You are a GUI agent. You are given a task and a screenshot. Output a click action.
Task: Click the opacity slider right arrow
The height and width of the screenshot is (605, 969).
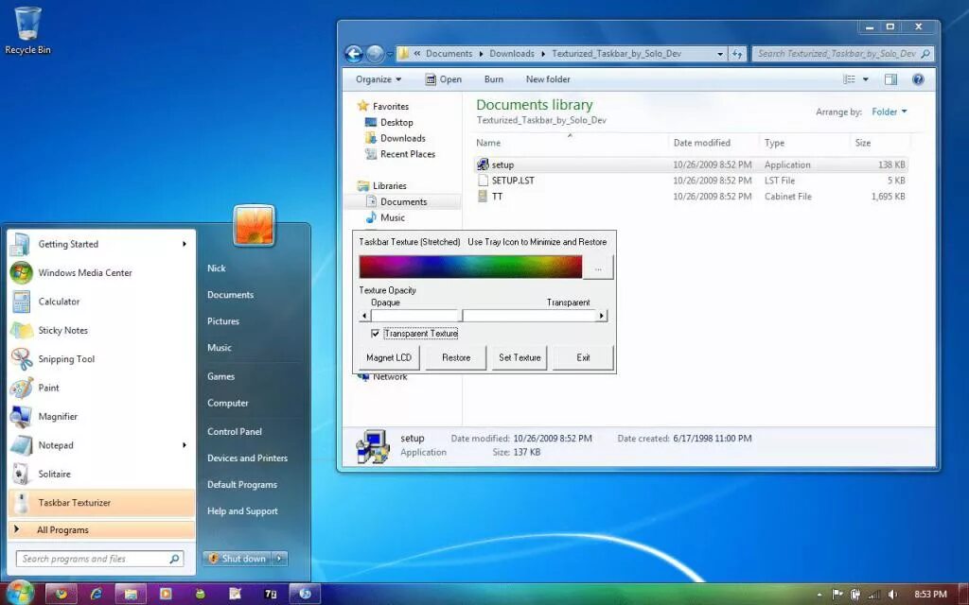[601, 316]
